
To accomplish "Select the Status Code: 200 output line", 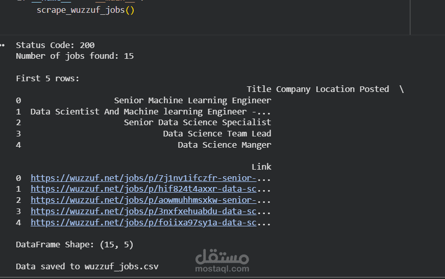I will click(55, 45).
